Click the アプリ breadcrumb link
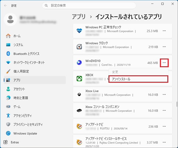This screenshot has height=148, width=178. coord(79,17)
